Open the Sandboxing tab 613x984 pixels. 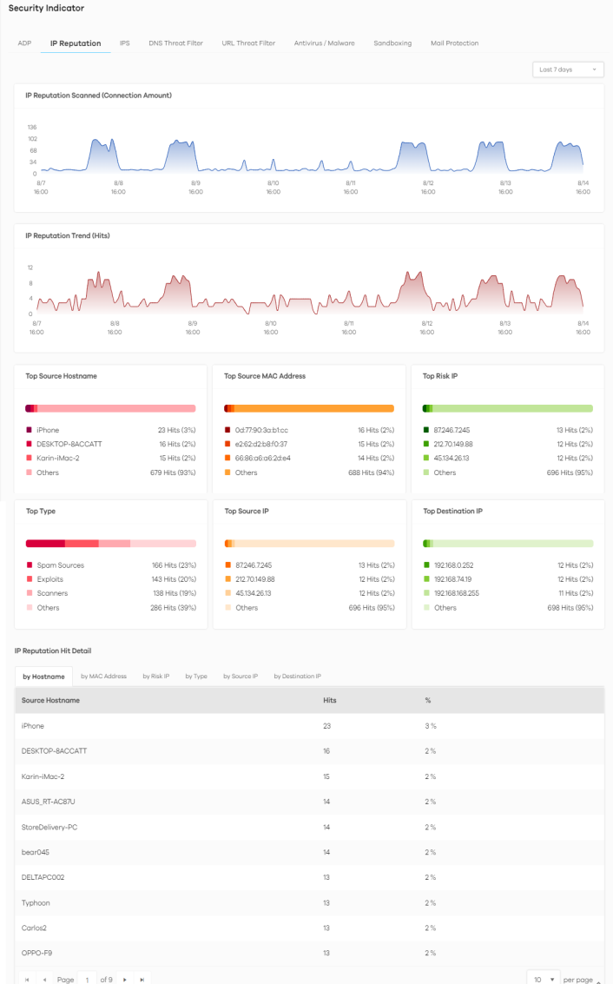tap(392, 43)
